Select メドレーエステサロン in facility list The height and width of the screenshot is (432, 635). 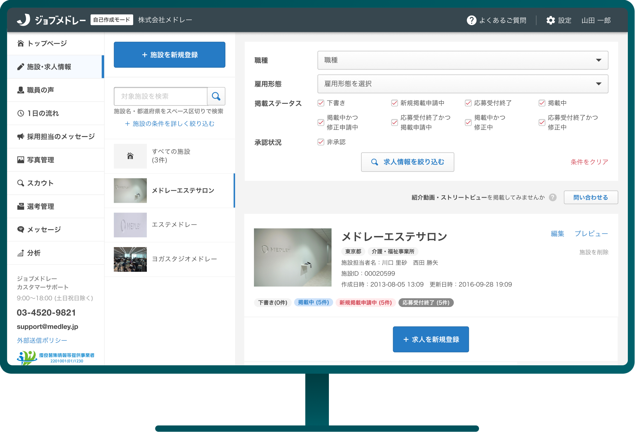[169, 190]
